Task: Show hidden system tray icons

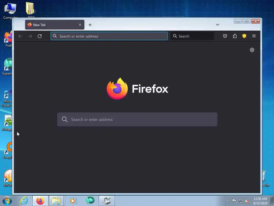Action: 227,201
